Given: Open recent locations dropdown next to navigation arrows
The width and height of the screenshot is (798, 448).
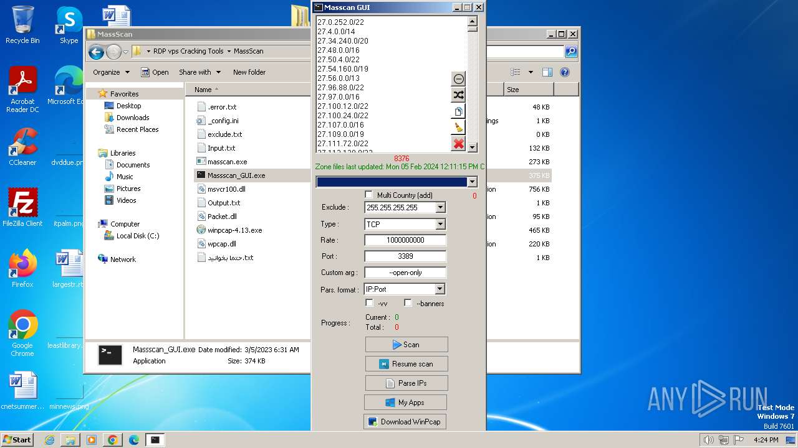Looking at the screenshot, I should coord(125,52).
